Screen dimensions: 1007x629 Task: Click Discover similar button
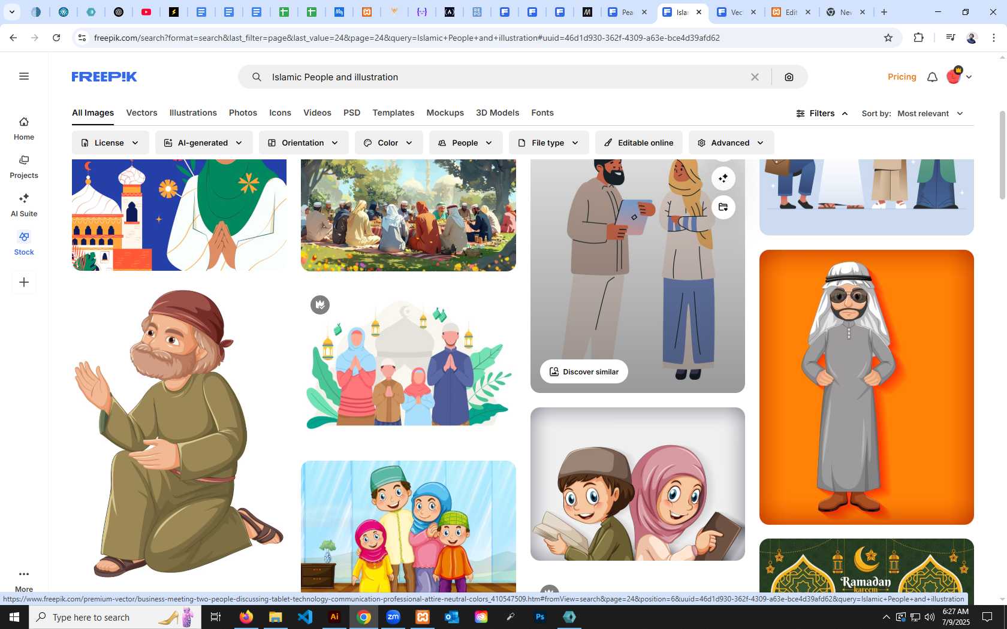[584, 371]
